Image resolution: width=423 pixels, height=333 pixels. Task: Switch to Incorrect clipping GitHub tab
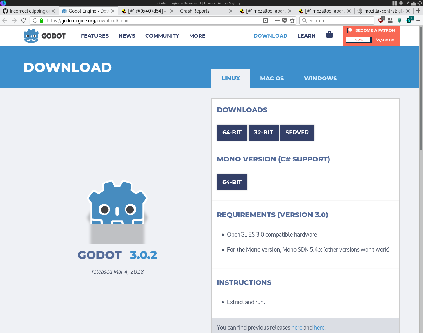pyautogui.click(x=29, y=11)
